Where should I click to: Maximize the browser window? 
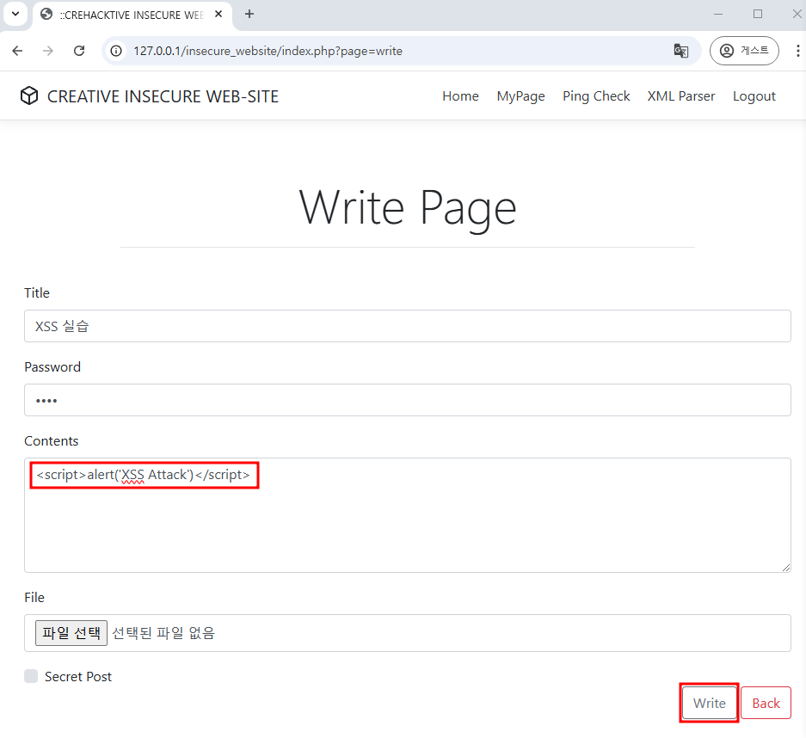[x=758, y=15]
